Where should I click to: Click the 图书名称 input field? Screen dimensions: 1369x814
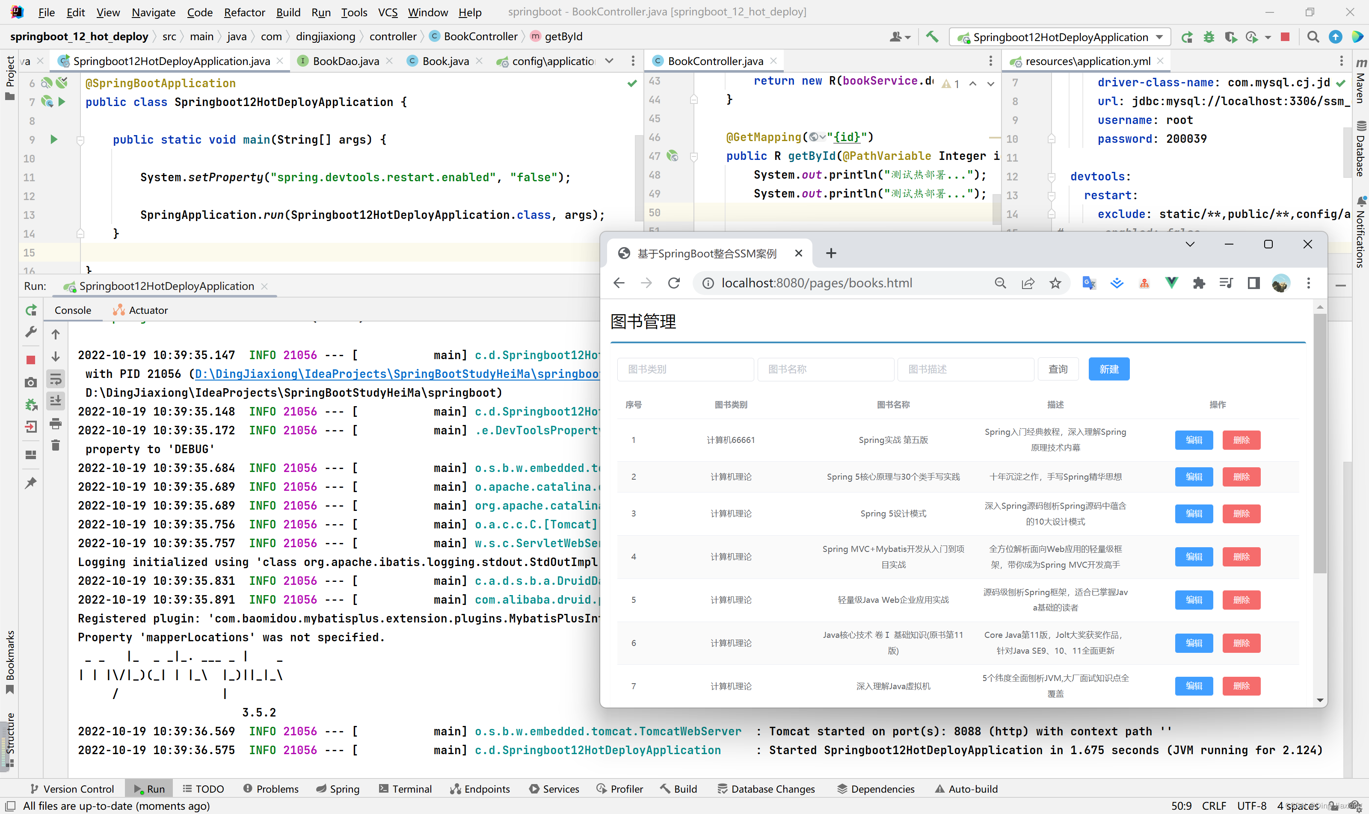click(x=825, y=369)
